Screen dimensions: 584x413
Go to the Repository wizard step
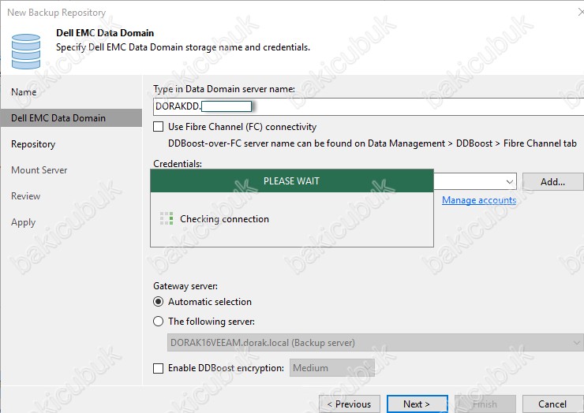[33, 144]
